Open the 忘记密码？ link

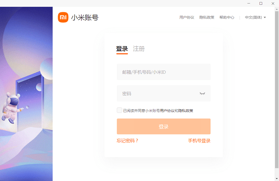point(128,141)
